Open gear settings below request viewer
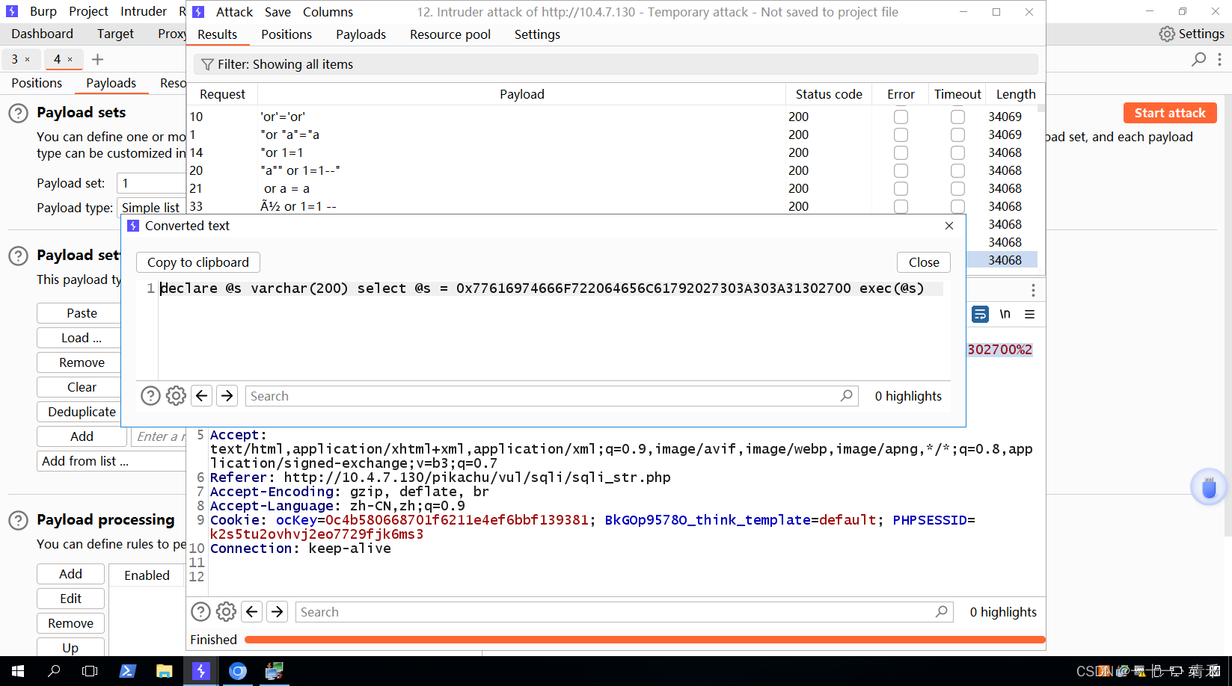This screenshot has height=686, width=1232. tap(226, 611)
